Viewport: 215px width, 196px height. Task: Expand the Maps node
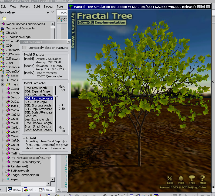coord(3,80)
